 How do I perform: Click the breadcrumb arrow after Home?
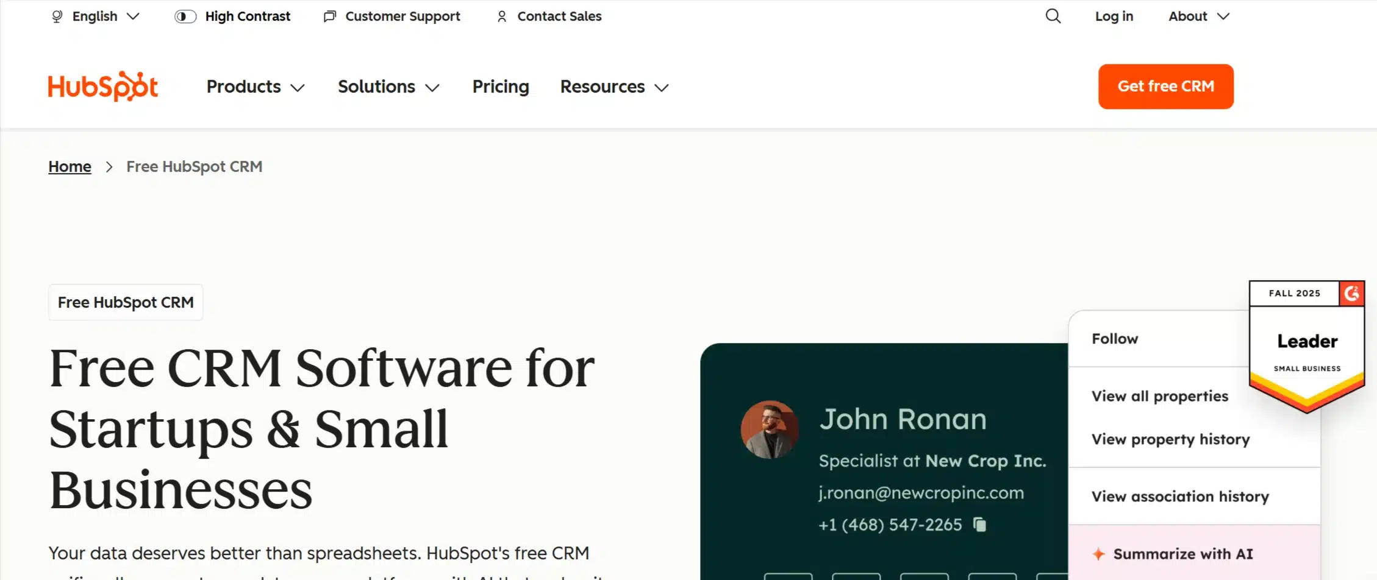pos(109,167)
